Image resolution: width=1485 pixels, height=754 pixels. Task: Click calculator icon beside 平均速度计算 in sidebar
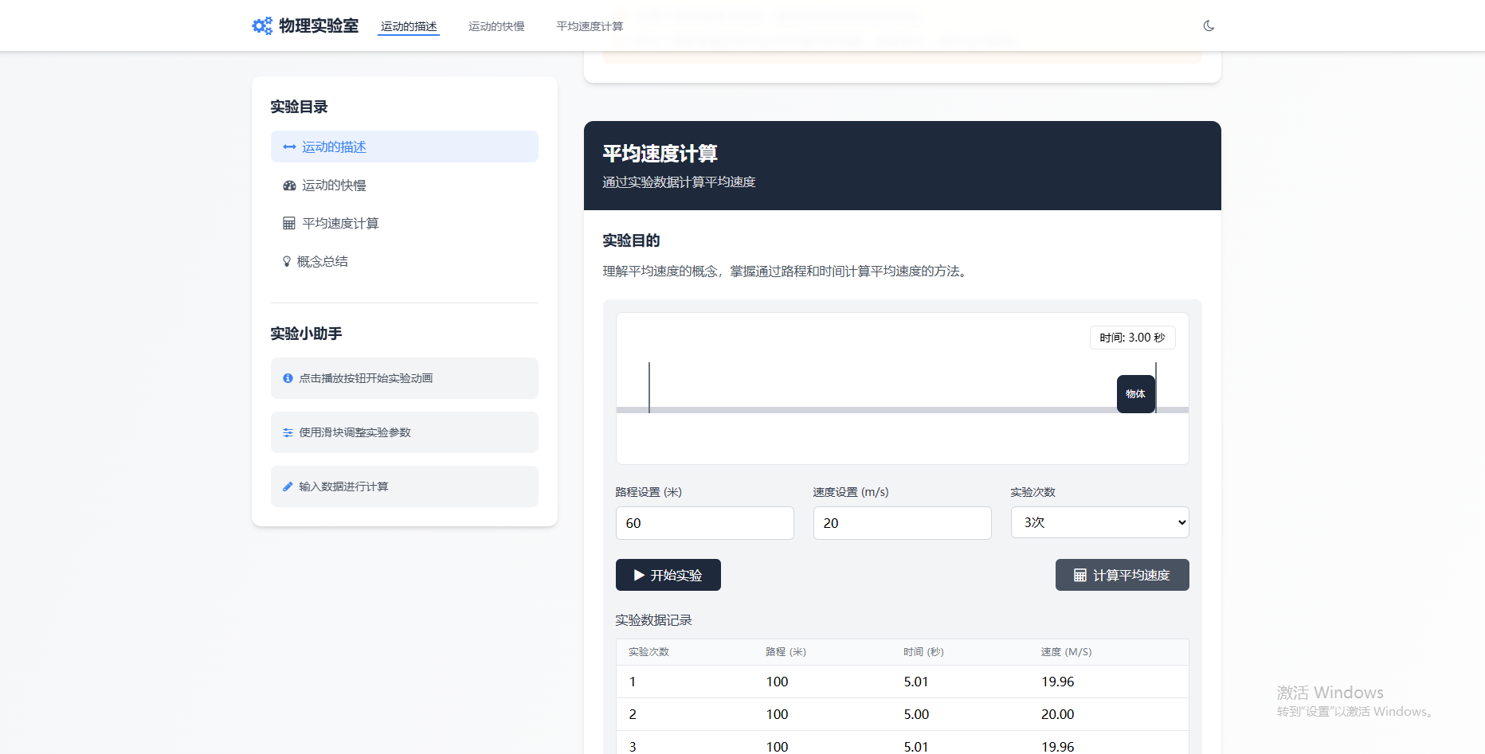pyautogui.click(x=289, y=224)
